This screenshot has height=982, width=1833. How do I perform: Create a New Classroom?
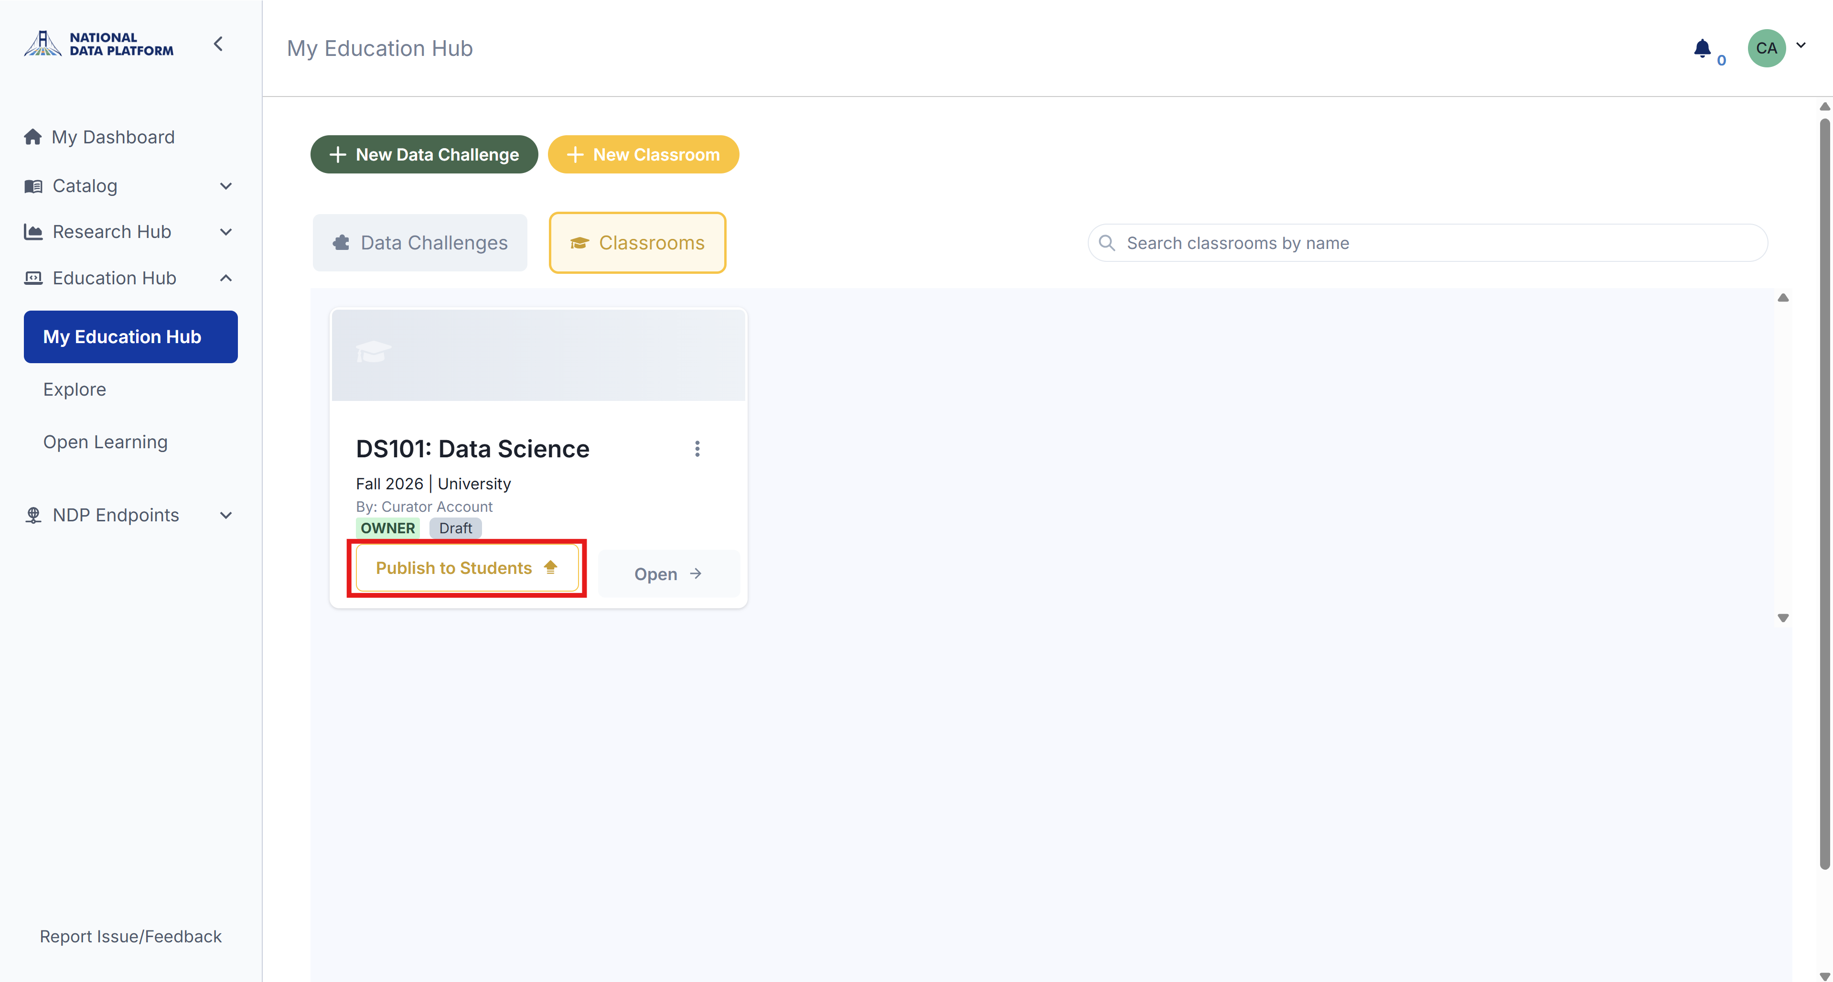click(643, 154)
